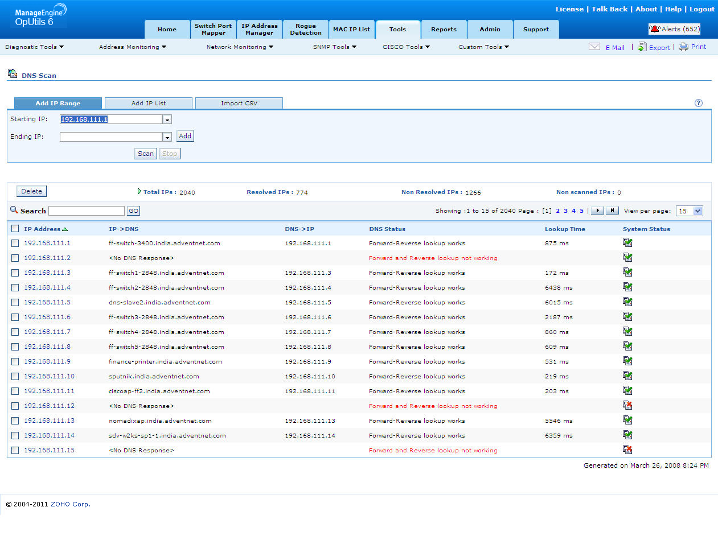
Task: Click the Print printer icon
Action: pos(683,47)
